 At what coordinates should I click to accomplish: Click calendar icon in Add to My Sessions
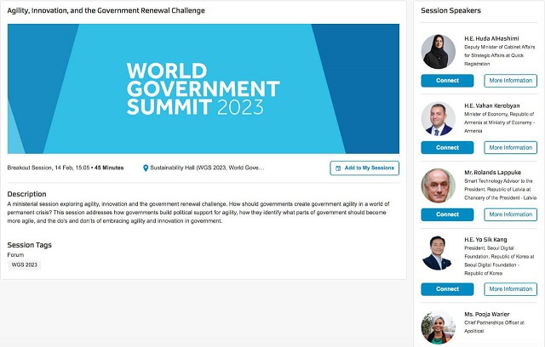pyautogui.click(x=338, y=168)
